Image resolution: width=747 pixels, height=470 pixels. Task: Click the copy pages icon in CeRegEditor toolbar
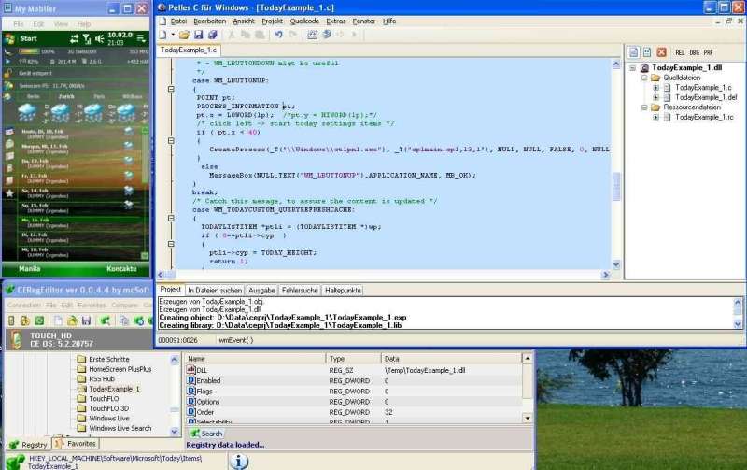click(x=124, y=320)
